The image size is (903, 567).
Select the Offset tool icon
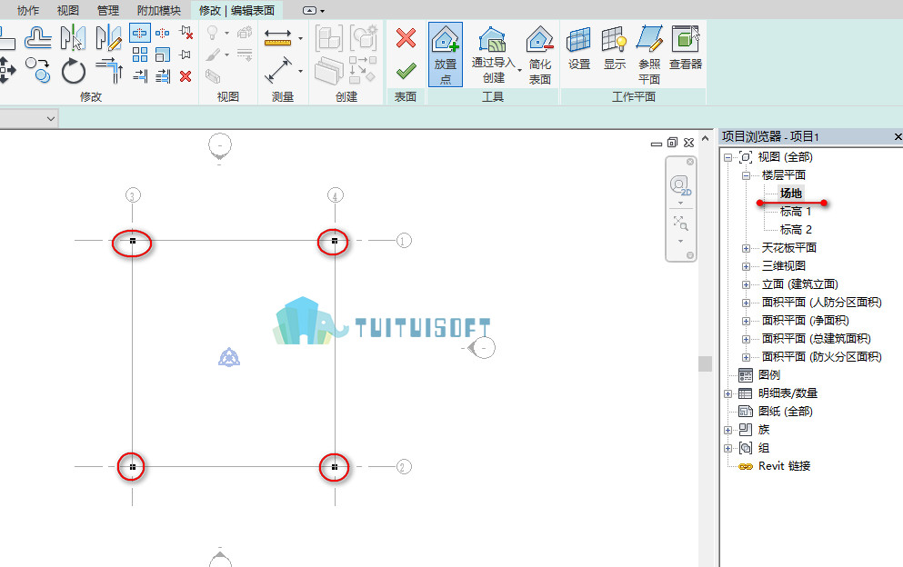click(x=38, y=38)
